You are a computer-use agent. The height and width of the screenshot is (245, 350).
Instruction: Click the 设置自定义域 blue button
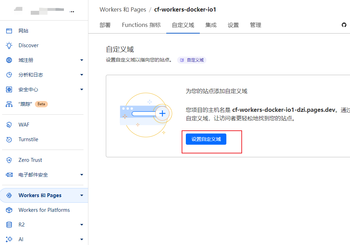[206, 139]
